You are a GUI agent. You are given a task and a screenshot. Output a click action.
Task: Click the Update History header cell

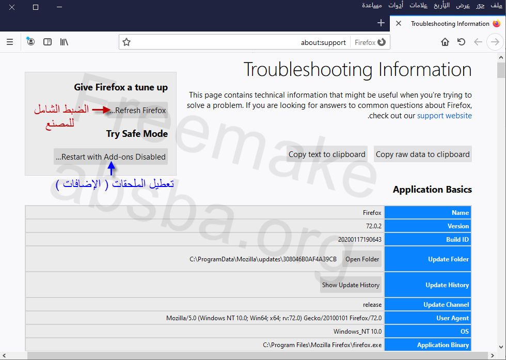[x=428, y=285]
